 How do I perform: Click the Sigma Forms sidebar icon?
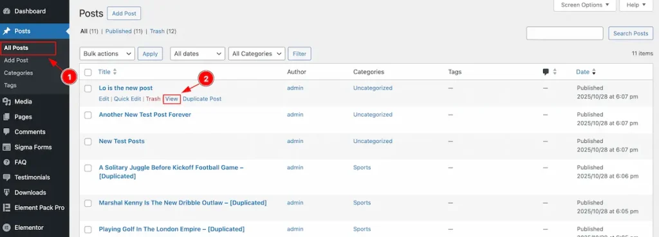tap(6, 147)
